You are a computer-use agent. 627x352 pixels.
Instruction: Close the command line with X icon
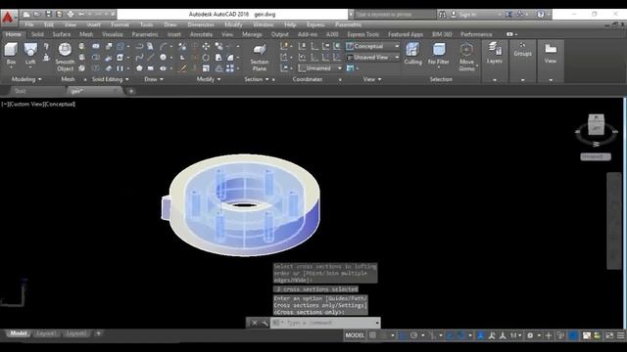255,323
